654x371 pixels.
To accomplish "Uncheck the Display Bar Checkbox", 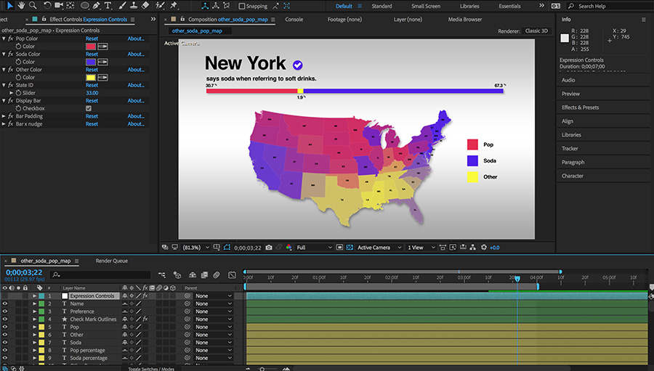I will [x=89, y=108].
